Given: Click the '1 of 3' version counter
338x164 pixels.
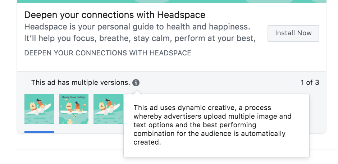Looking at the screenshot, I should (310, 82).
